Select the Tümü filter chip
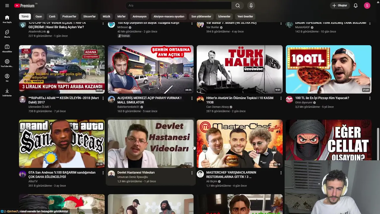This screenshot has height=214, width=380. pyautogui.click(x=25, y=16)
